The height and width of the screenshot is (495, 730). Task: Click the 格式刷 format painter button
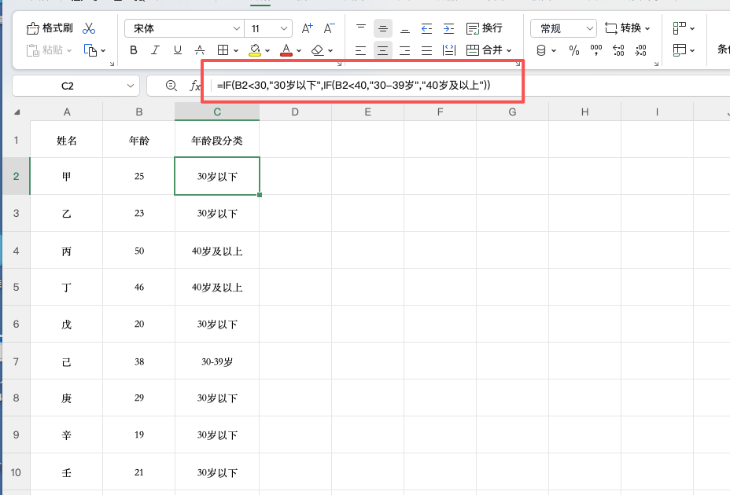tap(50, 28)
